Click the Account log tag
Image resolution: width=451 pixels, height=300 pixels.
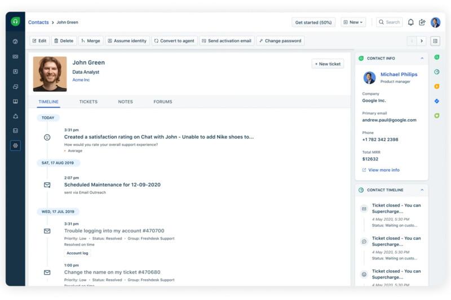click(77, 253)
